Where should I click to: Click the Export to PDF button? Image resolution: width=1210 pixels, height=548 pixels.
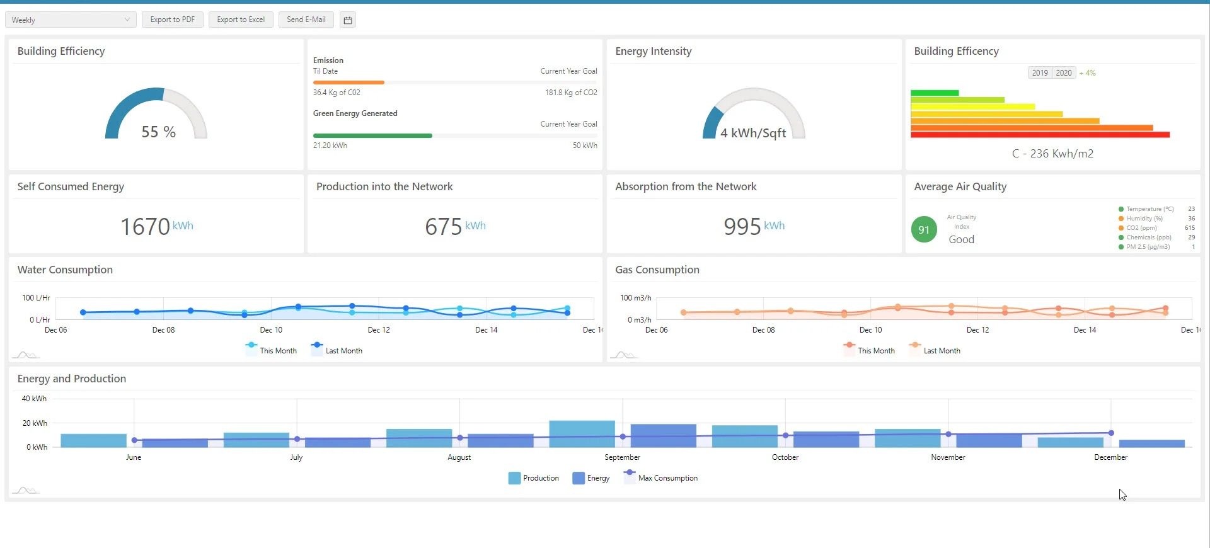click(x=172, y=20)
